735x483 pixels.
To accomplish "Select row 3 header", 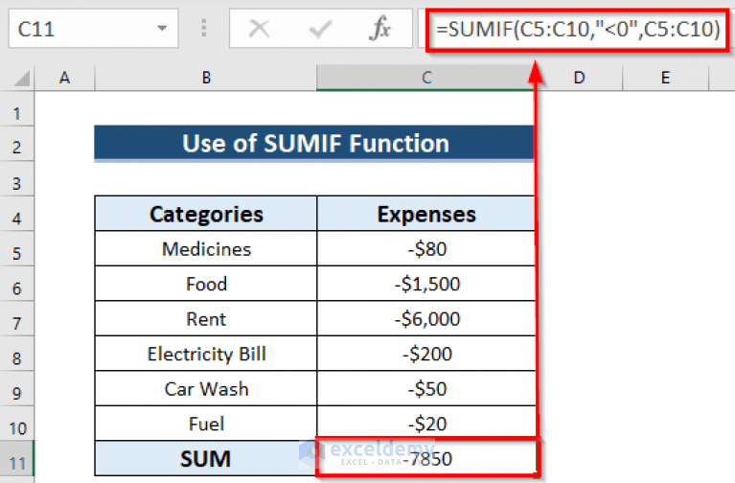I will click(x=17, y=179).
